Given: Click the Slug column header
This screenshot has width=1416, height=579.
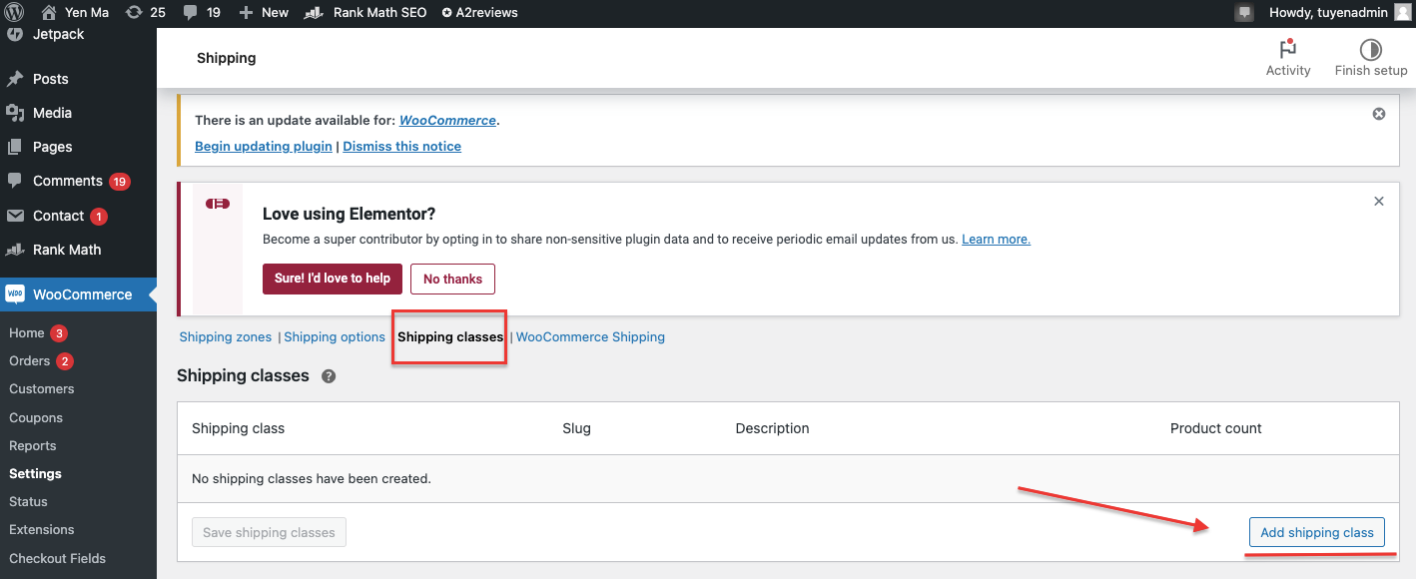Looking at the screenshot, I should coord(577,428).
